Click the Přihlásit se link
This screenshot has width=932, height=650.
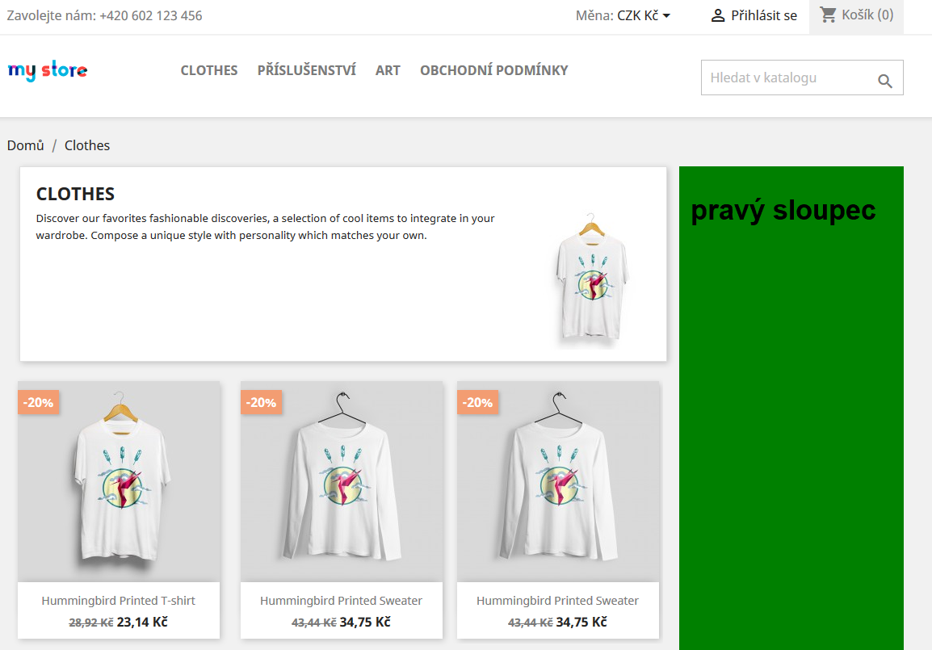coord(764,15)
